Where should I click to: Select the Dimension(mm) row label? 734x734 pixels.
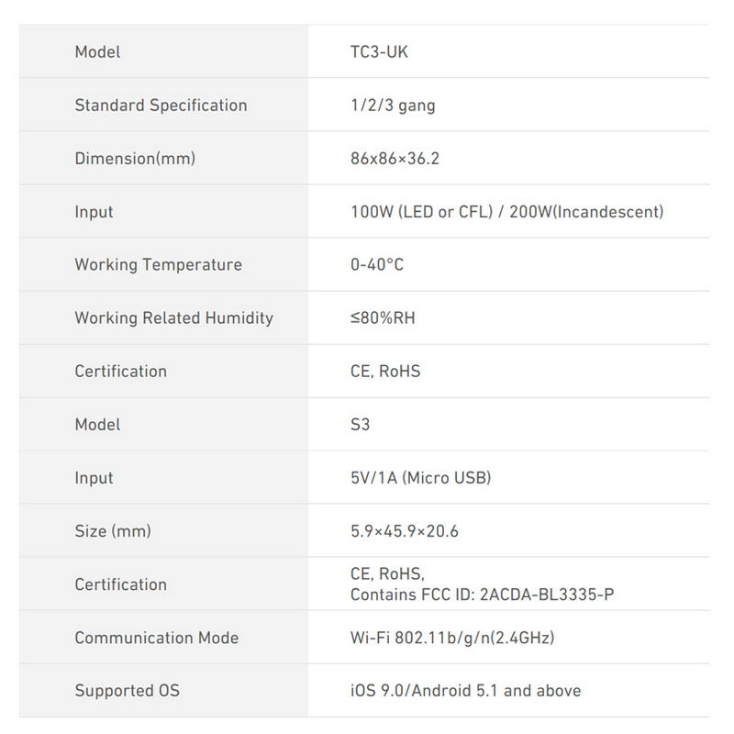pyautogui.click(x=135, y=159)
